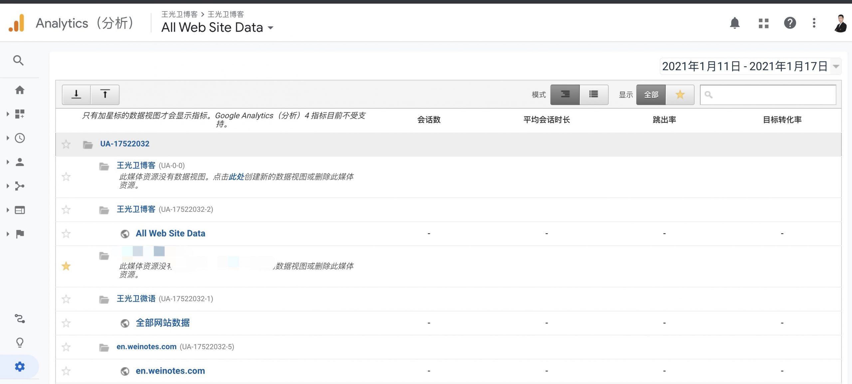Click the 会话数 column header
The width and height of the screenshot is (852, 384).
pos(429,120)
